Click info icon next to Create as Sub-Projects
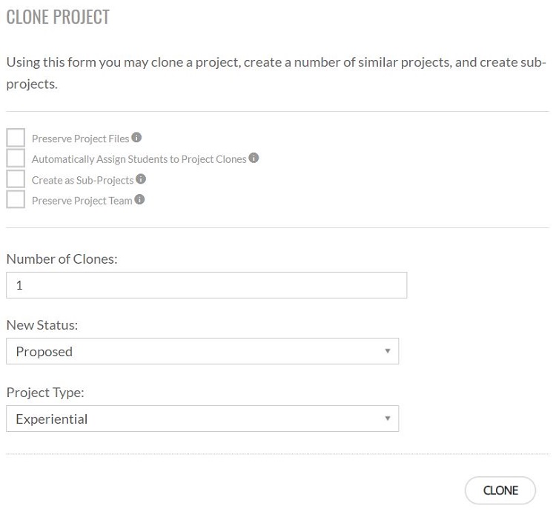This screenshot has width=556, height=517. point(141,179)
